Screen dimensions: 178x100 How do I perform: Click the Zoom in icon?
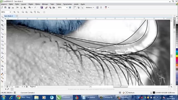(14, 12)
